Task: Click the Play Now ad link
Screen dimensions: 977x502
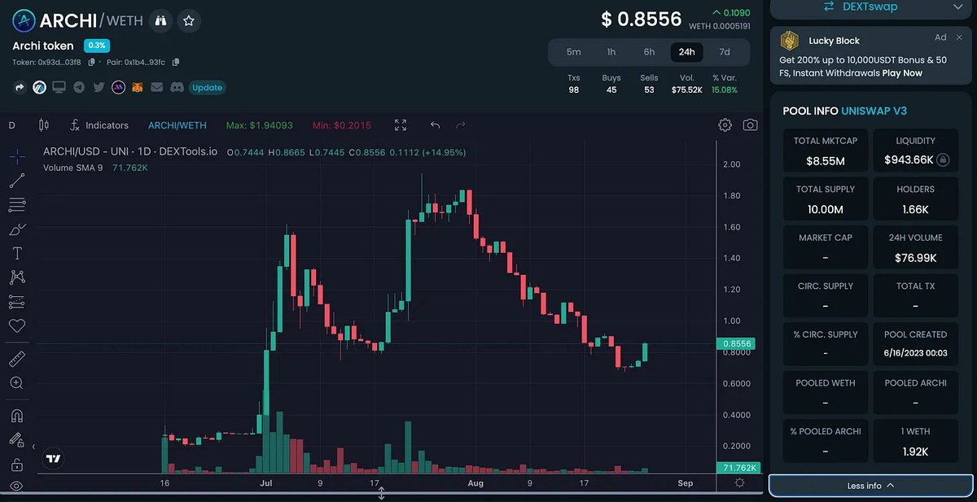Action: (x=900, y=72)
